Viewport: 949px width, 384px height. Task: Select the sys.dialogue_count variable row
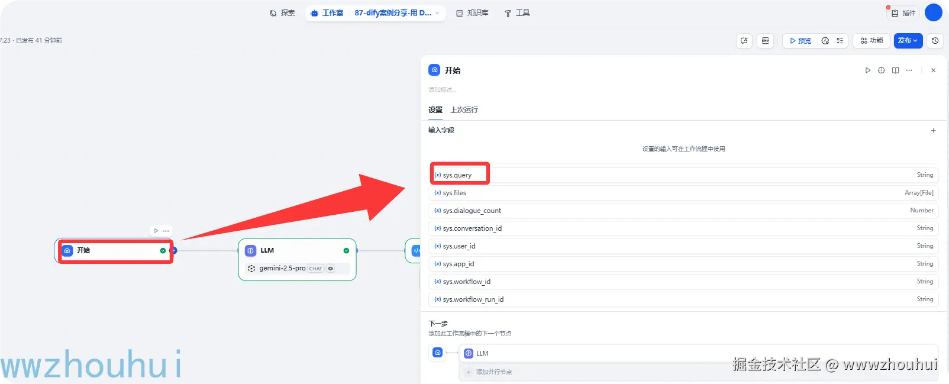[x=683, y=211]
